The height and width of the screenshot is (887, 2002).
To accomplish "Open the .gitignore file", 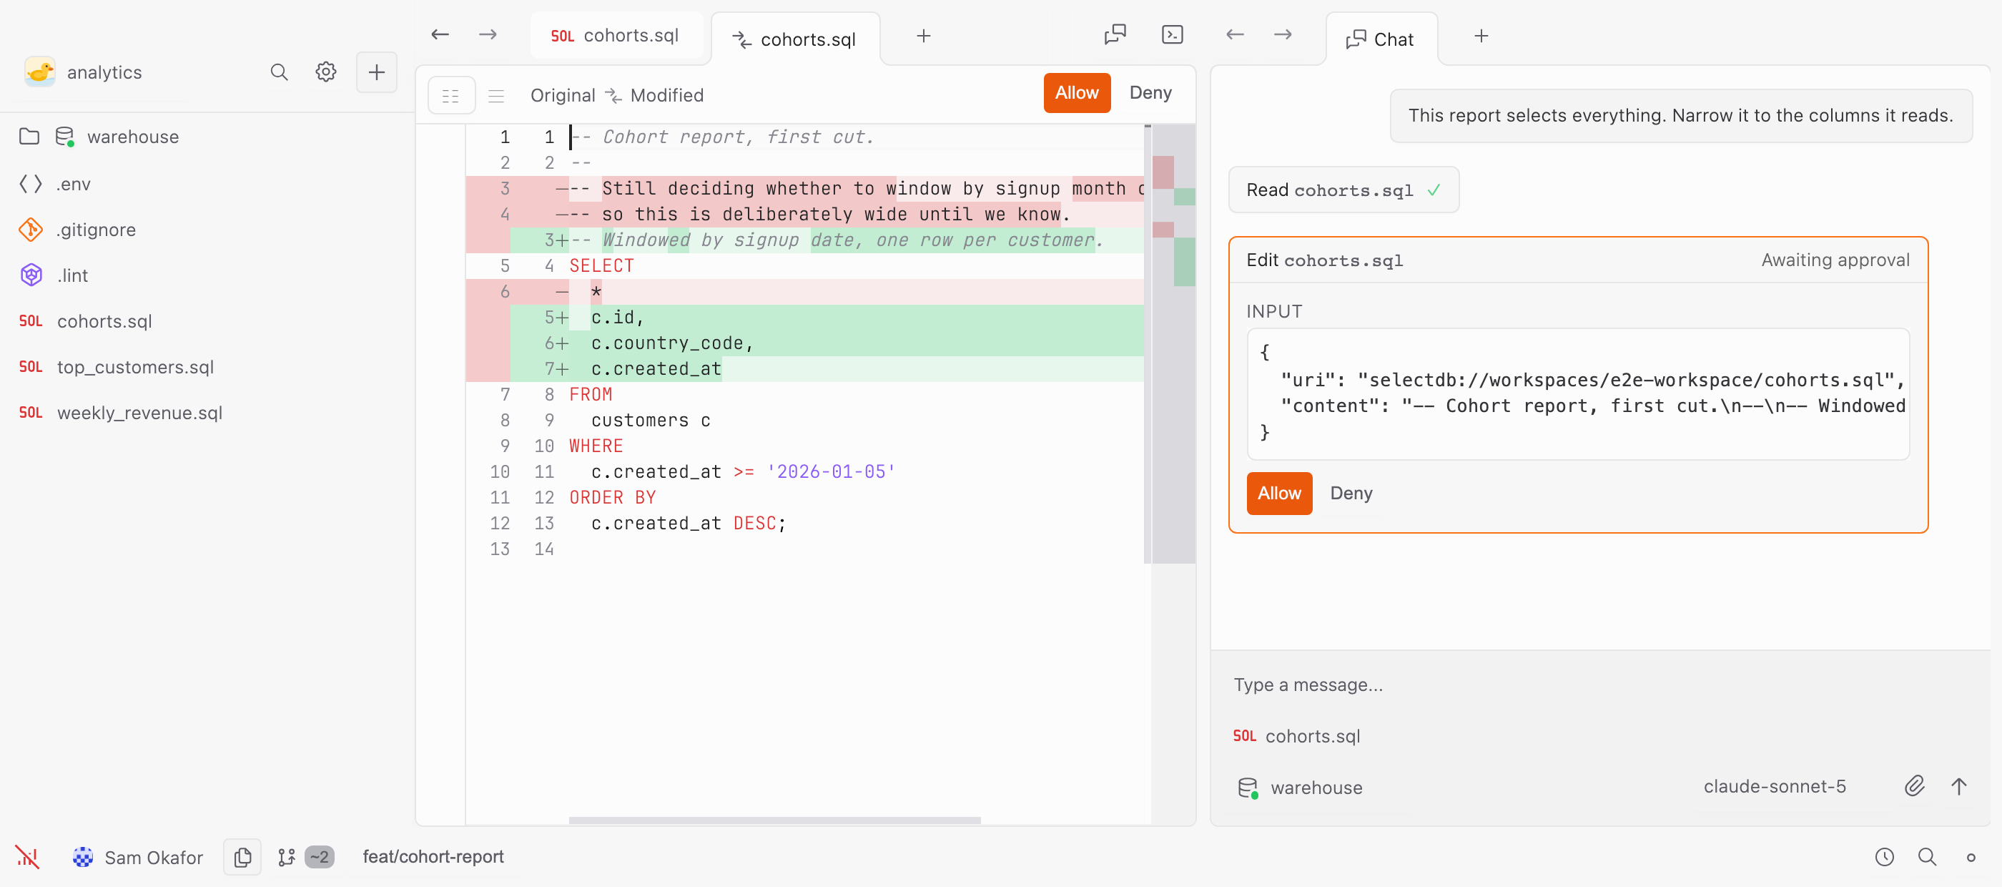I will (x=207, y=230).
